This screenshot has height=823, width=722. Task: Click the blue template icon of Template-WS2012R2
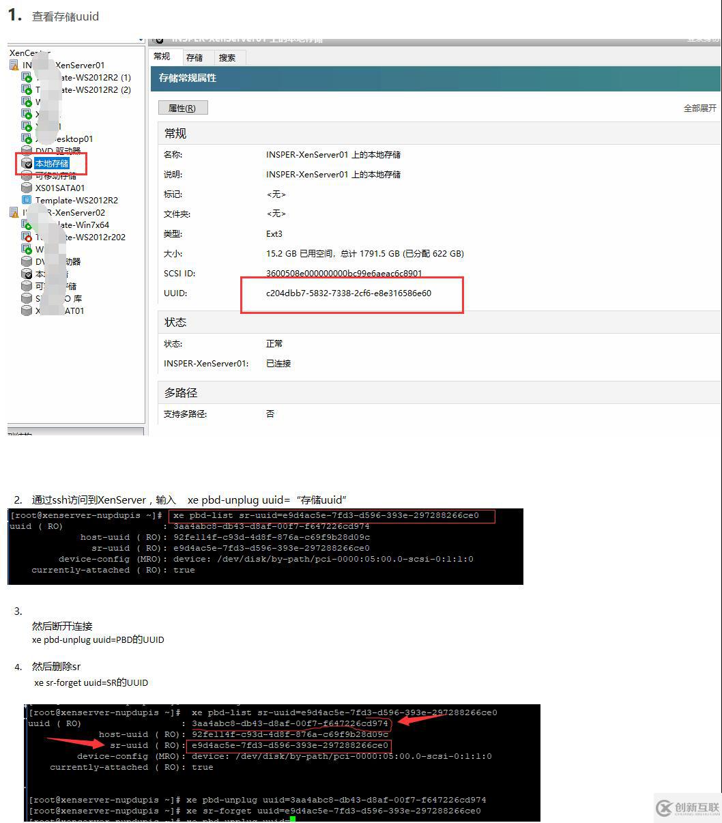pos(27,200)
